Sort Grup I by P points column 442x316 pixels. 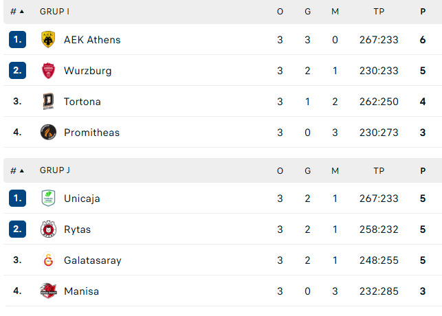point(423,12)
